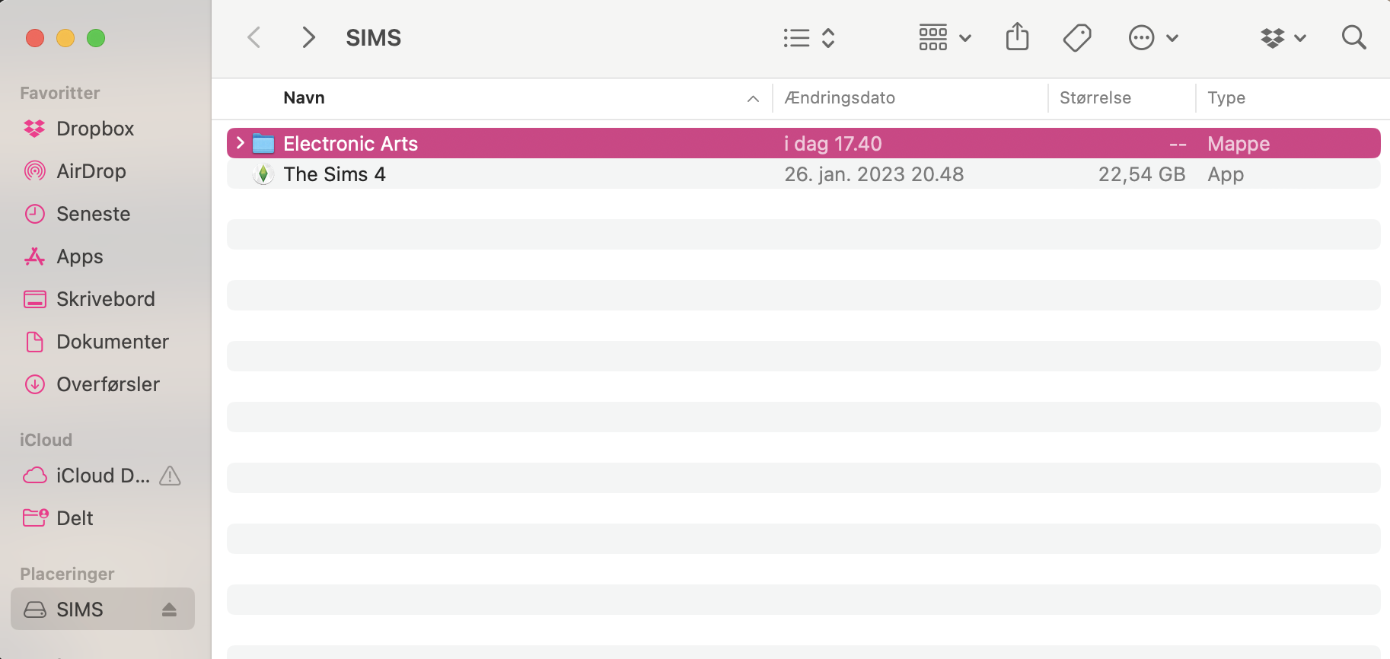Eject the SIMS drive
The height and width of the screenshot is (659, 1390).
tap(169, 610)
